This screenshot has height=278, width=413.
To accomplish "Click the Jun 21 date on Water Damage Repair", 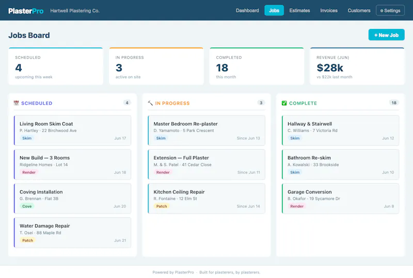I will [x=120, y=240].
